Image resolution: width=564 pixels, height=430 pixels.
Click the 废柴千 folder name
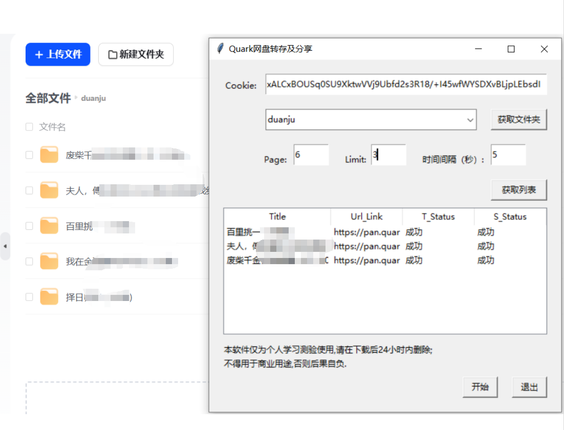tap(127, 155)
